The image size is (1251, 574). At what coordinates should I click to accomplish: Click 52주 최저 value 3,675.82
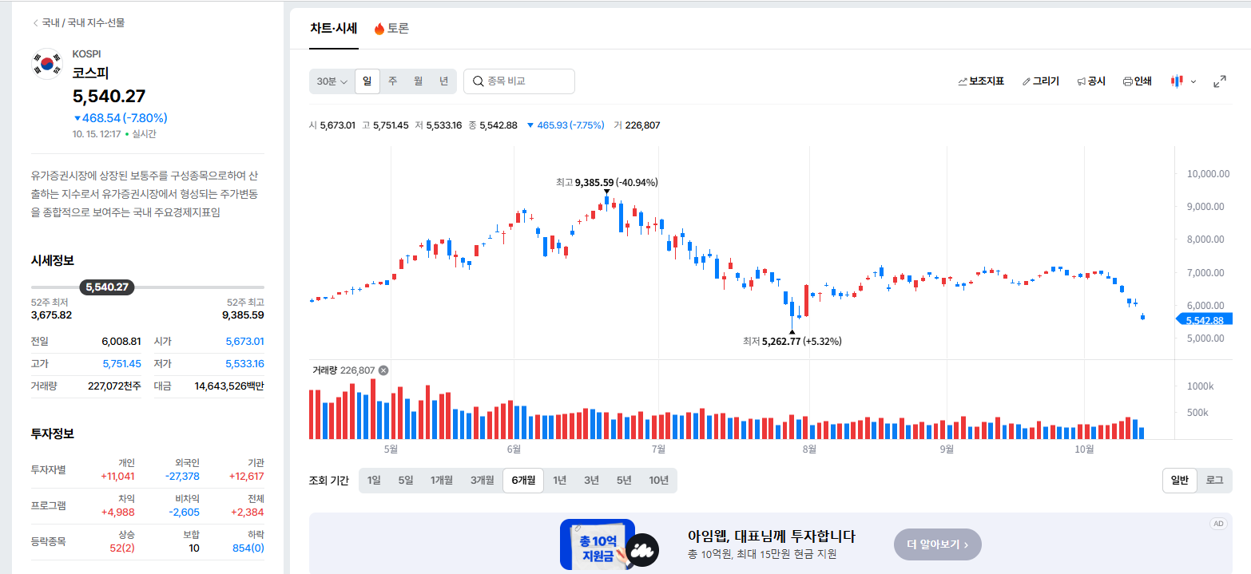click(x=51, y=315)
